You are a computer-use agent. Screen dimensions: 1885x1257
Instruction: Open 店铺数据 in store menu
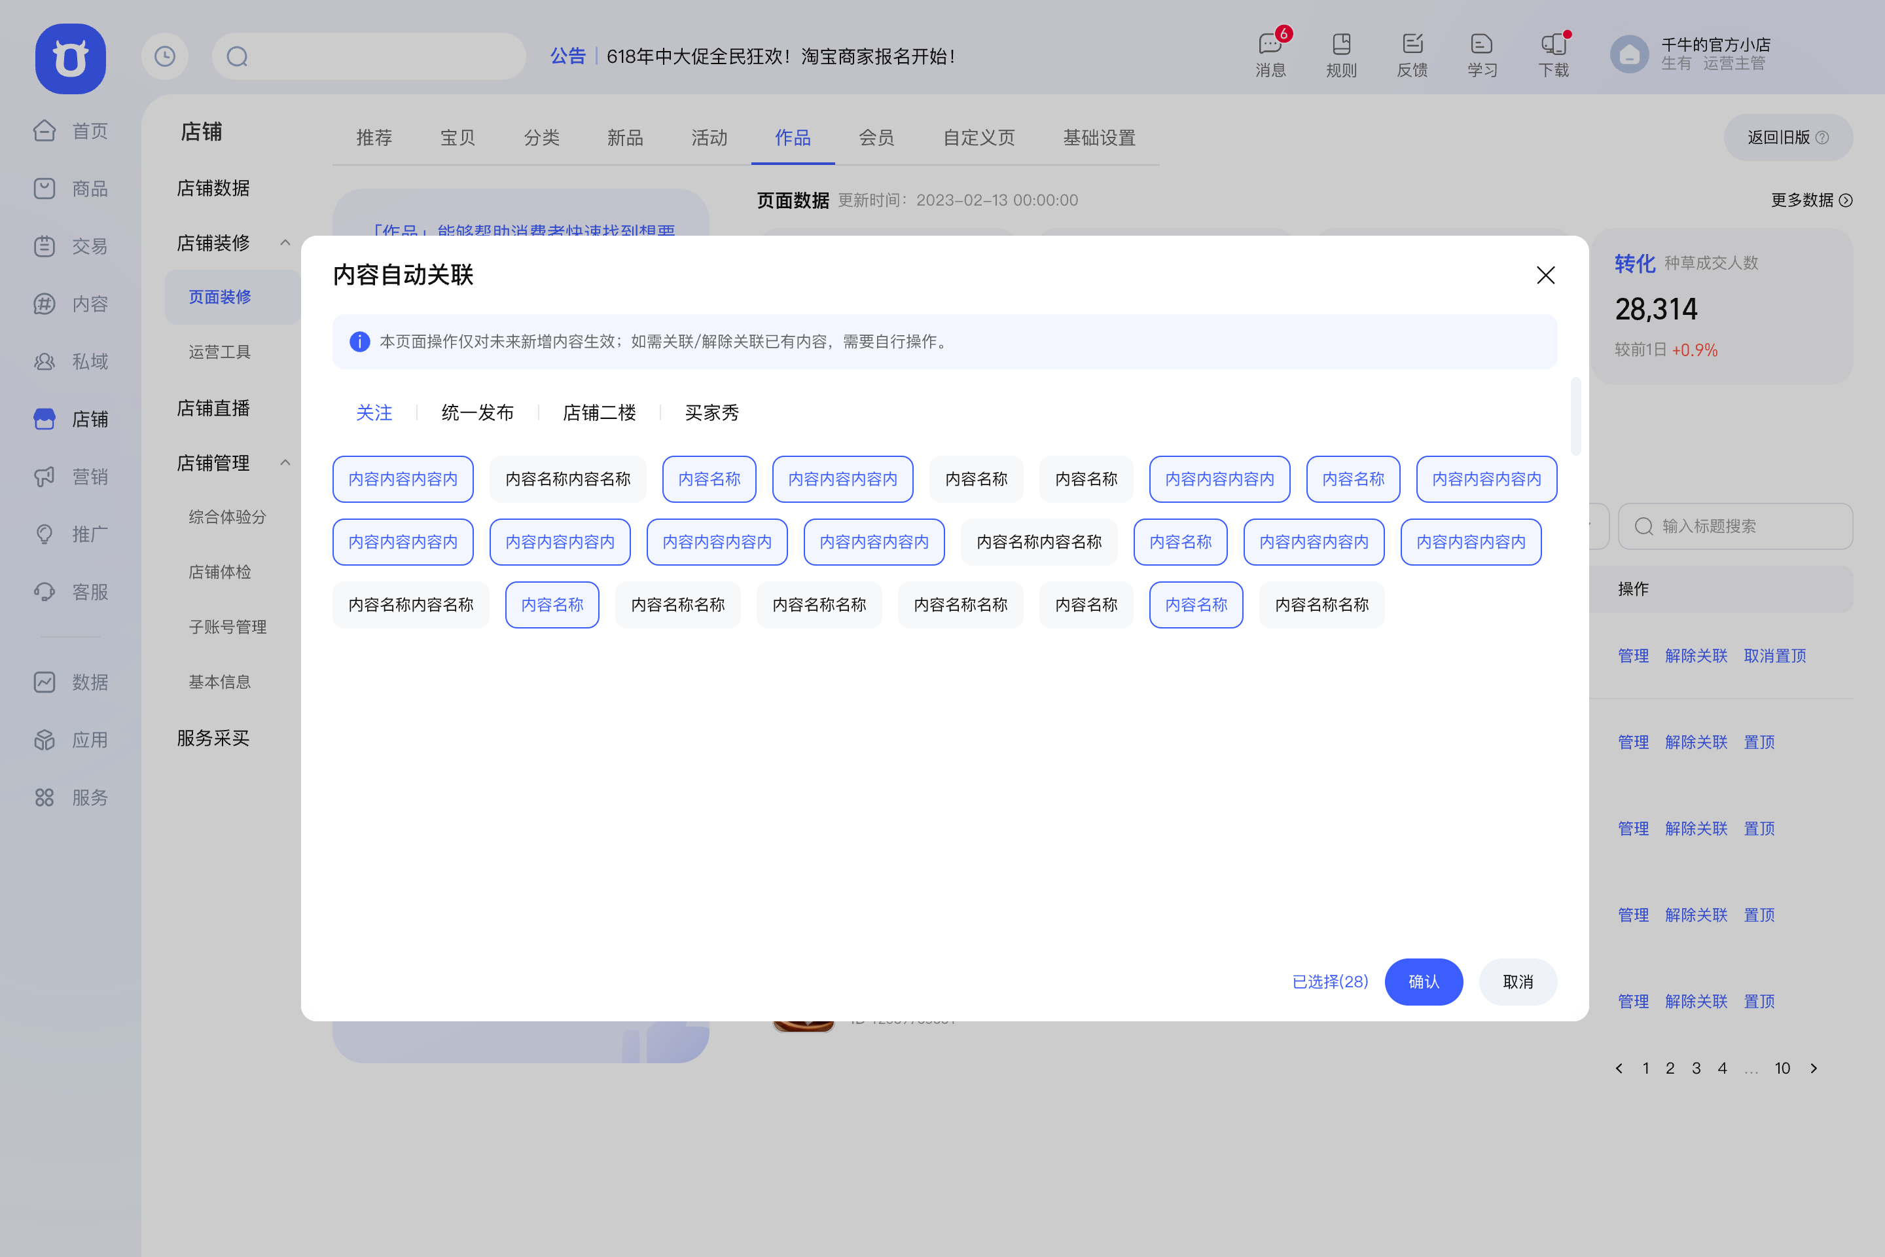tap(213, 189)
